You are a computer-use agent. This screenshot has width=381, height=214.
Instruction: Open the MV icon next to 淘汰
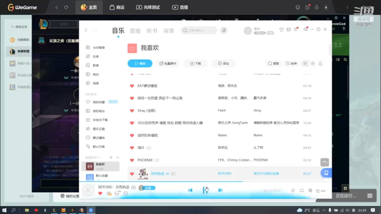pyautogui.click(x=149, y=148)
